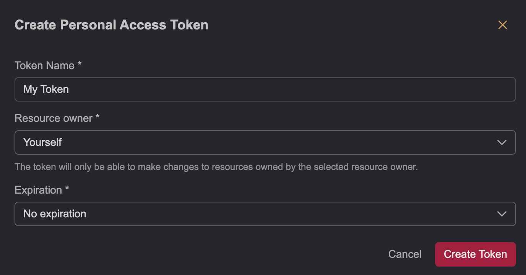Click the dialog title heading

click(111, 25)
